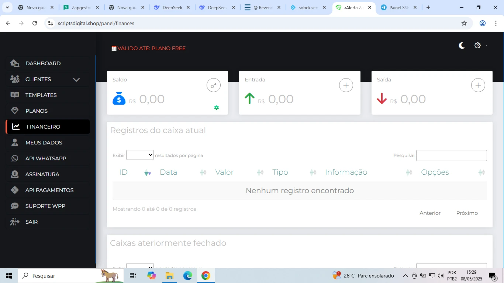Open API WhatsApp sidebar entry
504x283 pixels.
click(x=48, y=158)
